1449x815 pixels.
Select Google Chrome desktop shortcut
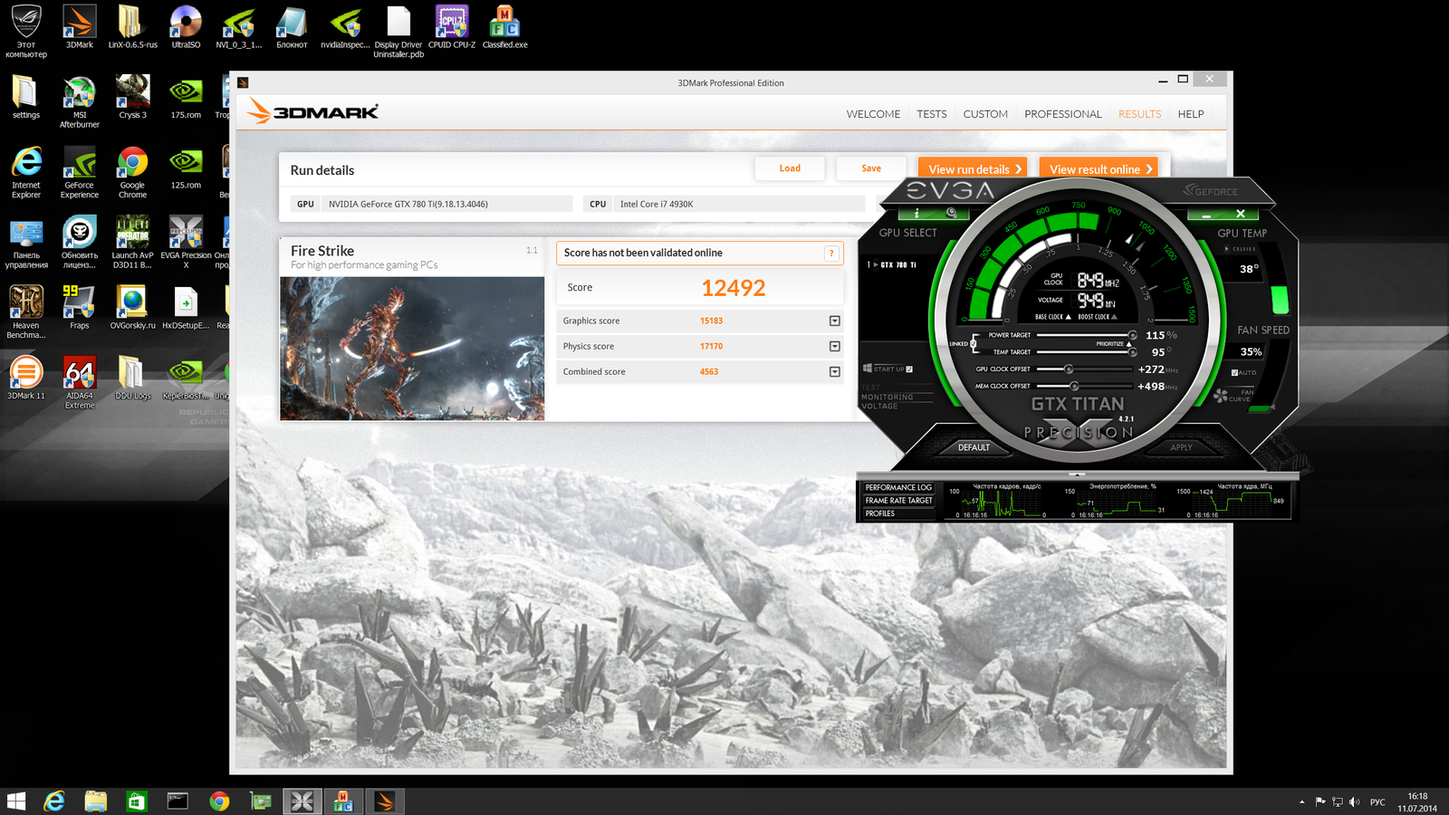(x=132, y=172)
